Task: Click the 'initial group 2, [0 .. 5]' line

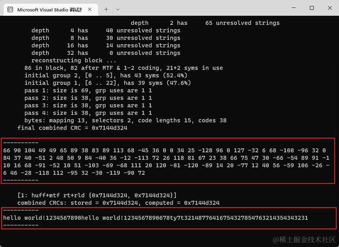Action: click(106, 75)
